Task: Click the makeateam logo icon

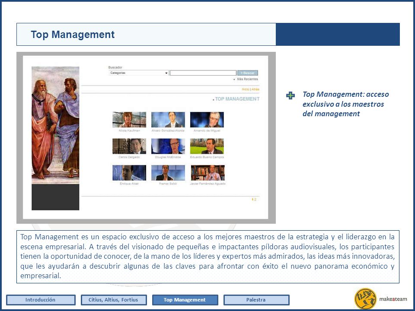Action: click(365, 299)
